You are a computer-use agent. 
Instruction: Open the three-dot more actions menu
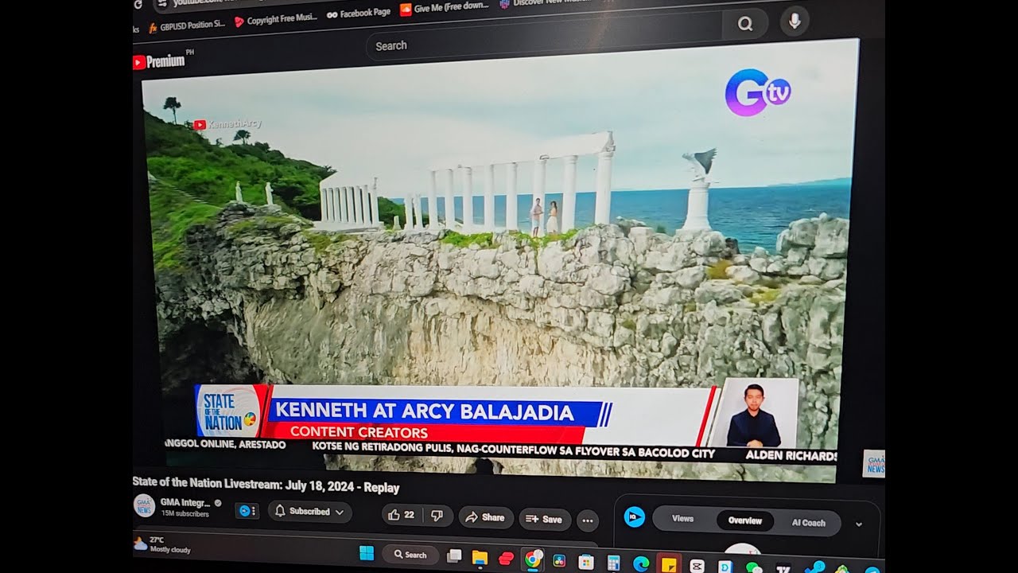[x=588, y=520]
